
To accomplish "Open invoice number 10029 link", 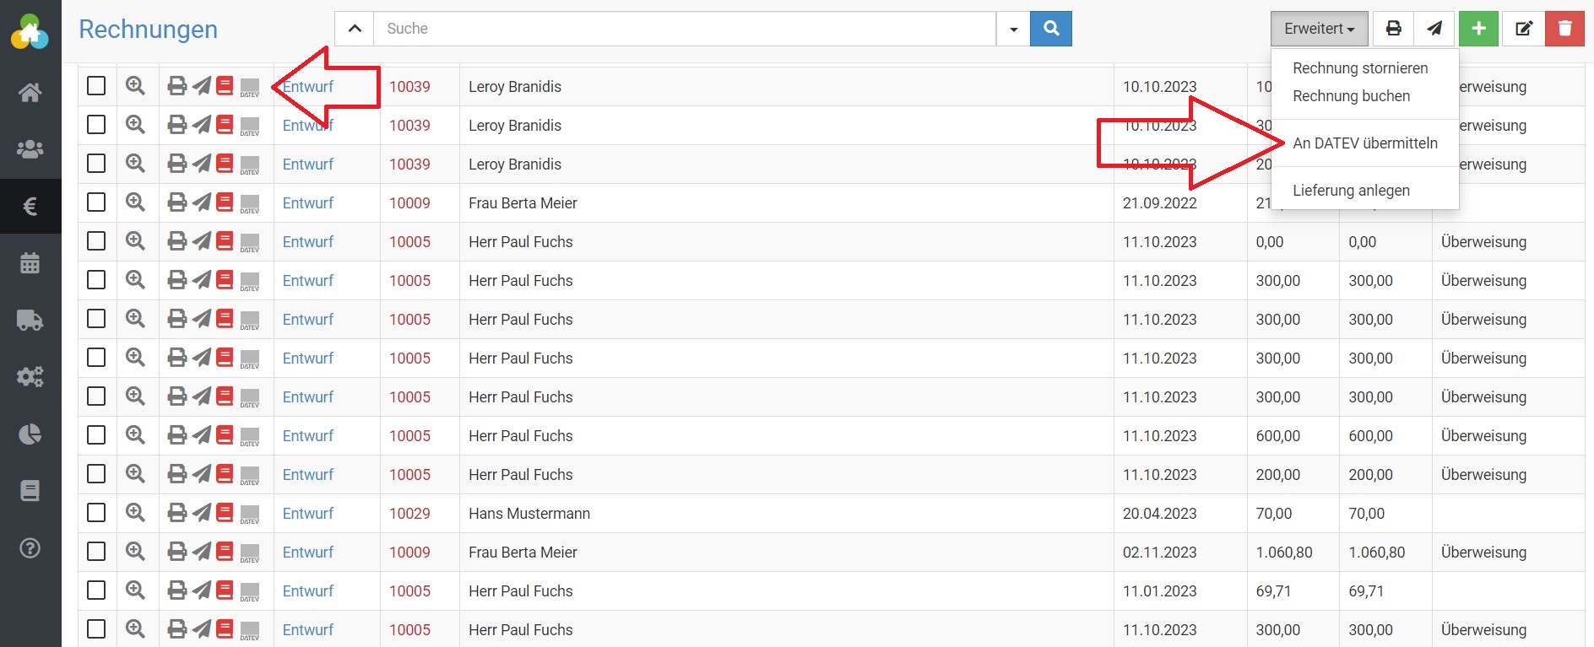I will 409,514.
